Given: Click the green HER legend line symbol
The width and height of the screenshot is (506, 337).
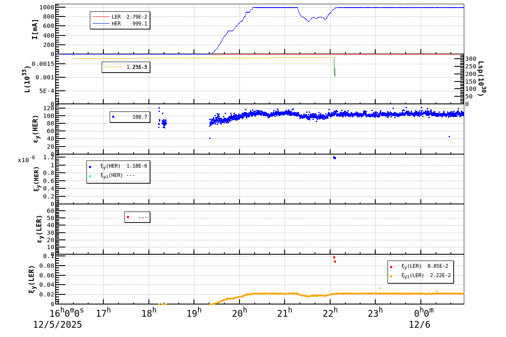Looking at the screenshot, I should [x=101, y=23].
